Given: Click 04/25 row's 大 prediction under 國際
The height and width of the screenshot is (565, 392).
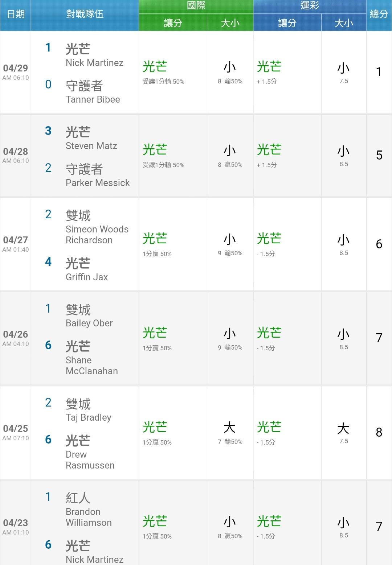Looking at the screenshot, I should tap(230, 428).
